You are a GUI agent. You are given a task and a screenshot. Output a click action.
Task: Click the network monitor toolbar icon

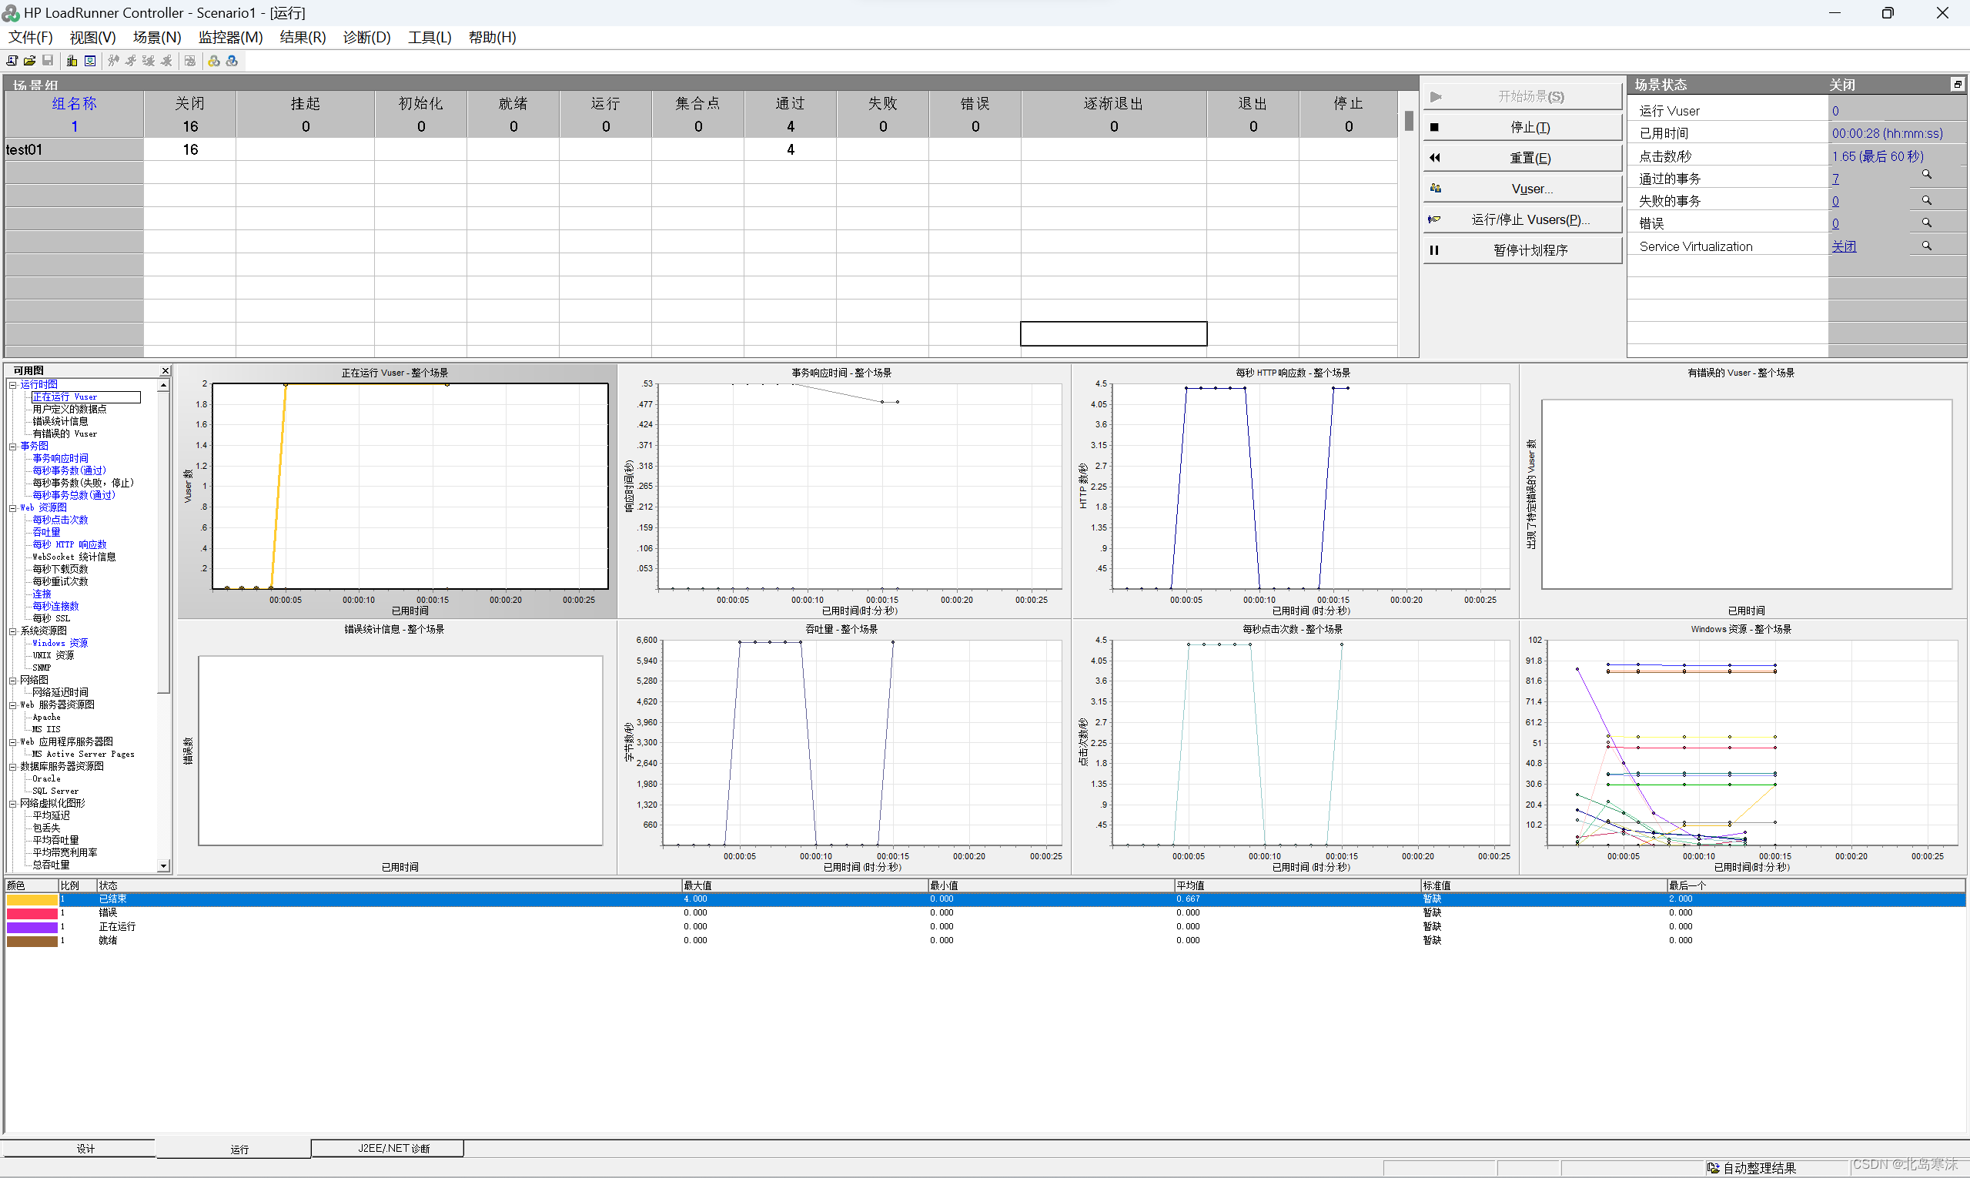coord(91,61)
